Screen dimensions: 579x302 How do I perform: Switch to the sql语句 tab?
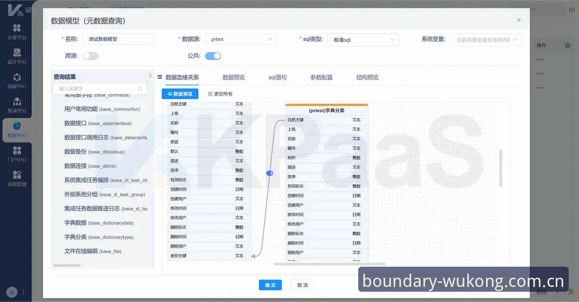(x=278, y=77)
